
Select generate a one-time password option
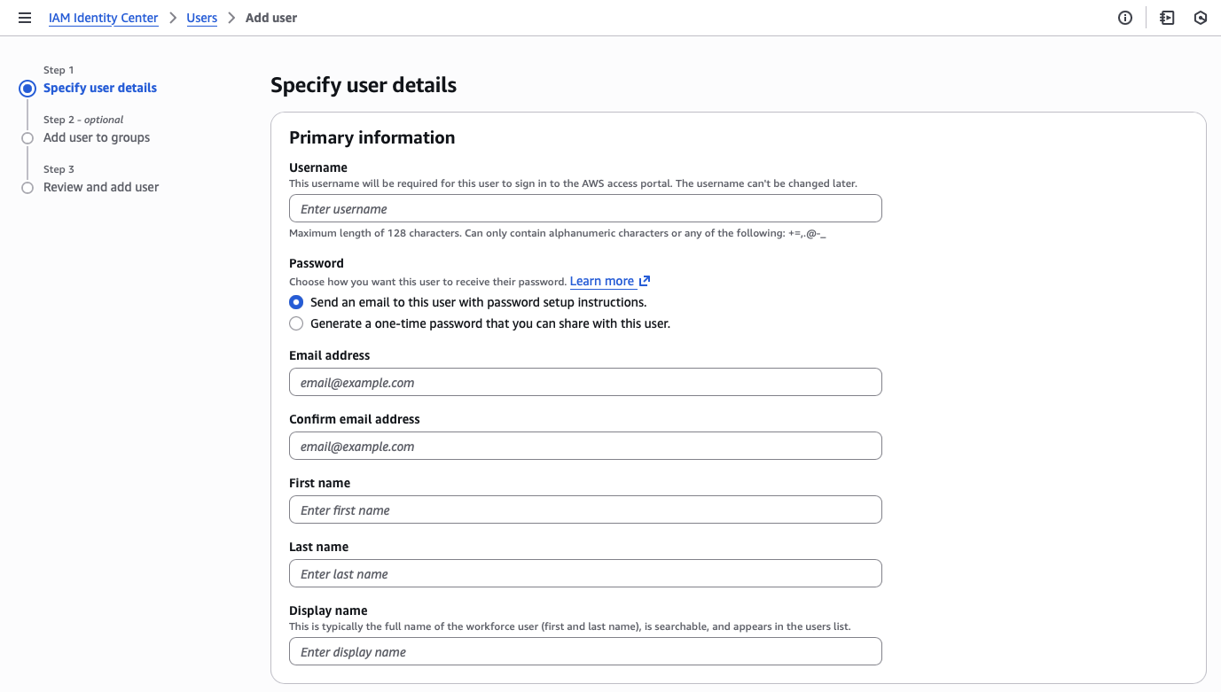click(295, 323)
